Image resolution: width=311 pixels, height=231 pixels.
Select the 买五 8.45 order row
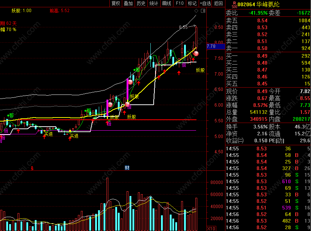(268, 84)
